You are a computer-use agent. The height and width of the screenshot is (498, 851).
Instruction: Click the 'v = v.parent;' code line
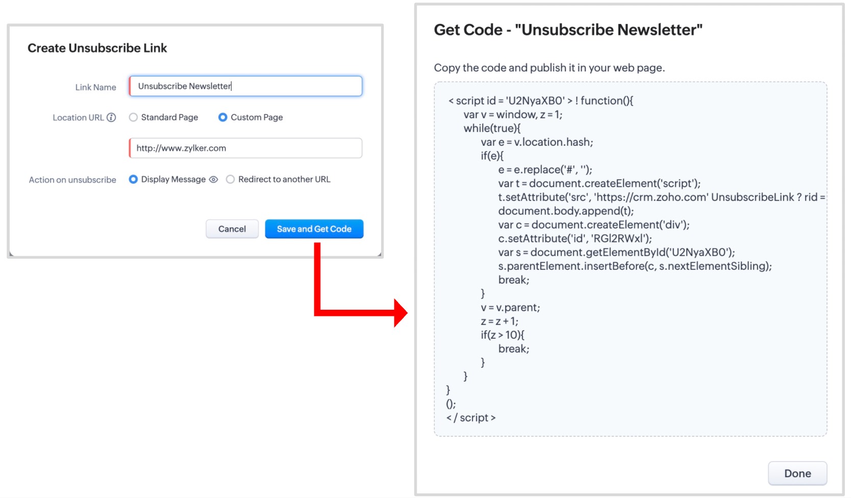510,308
